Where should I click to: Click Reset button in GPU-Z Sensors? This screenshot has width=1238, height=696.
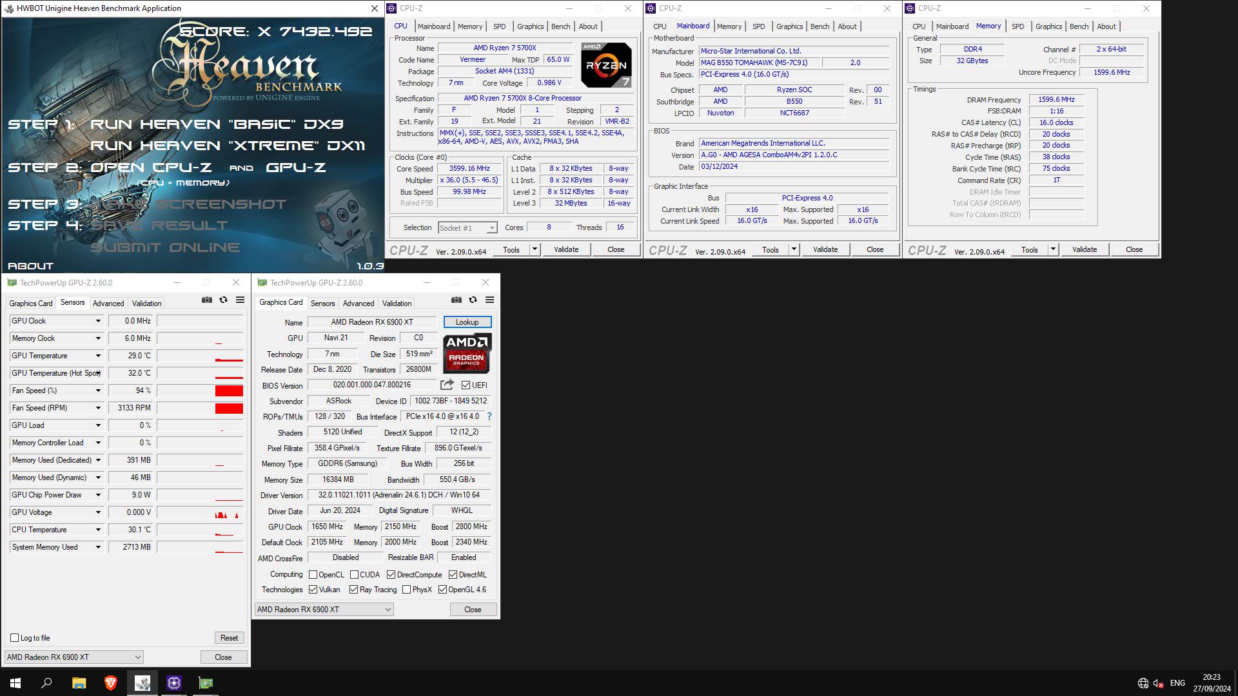(229, 638)
